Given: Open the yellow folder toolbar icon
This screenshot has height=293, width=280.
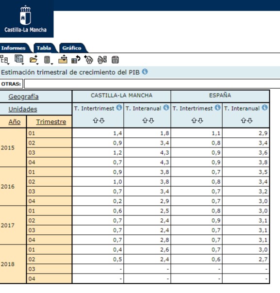Looking at the screenshot, I should pos(33,60).
